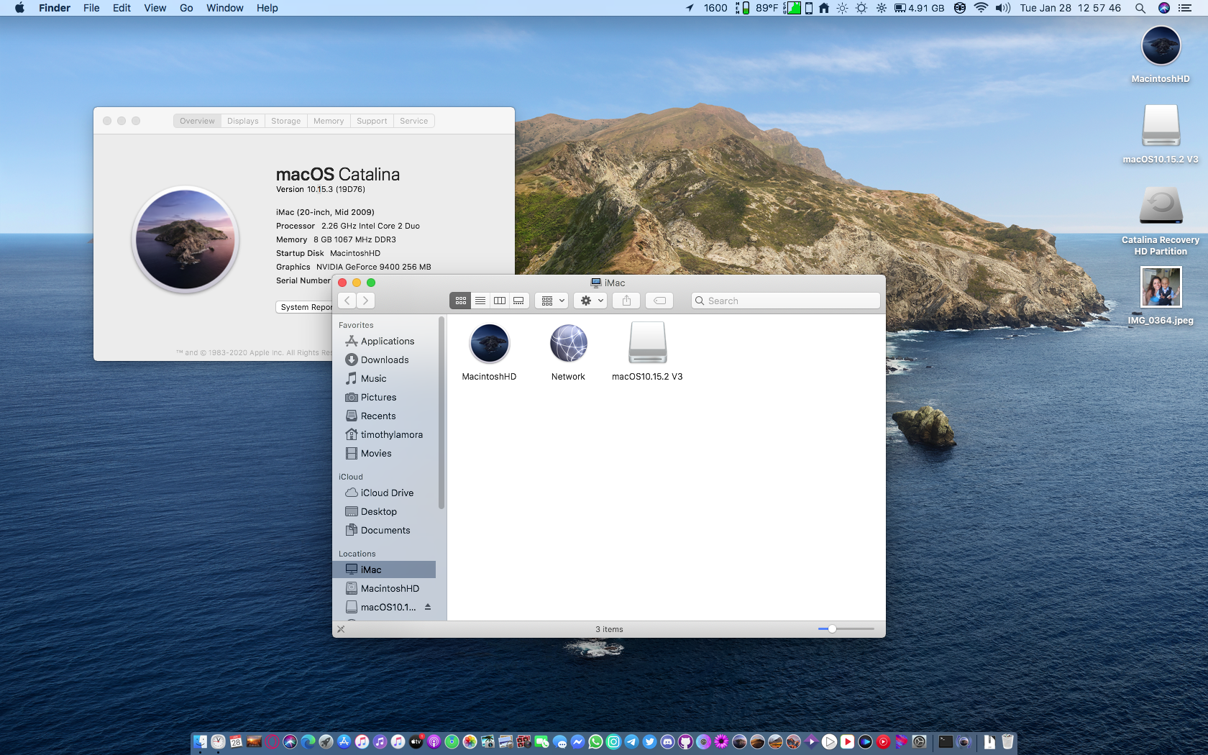Switch Finder to gallery view
Image resolution: width=1208 pixels, height=755 pixels.
coord(518,301)
